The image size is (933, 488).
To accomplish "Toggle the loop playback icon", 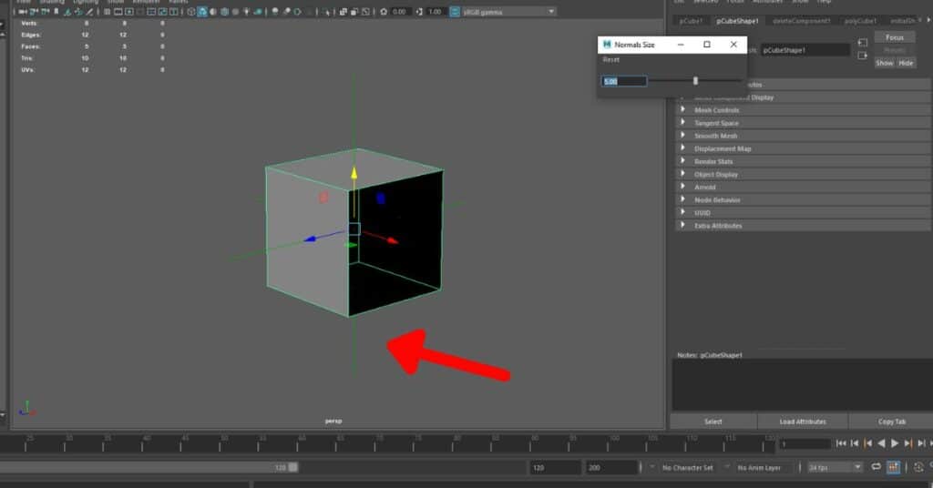I will 877,467.
